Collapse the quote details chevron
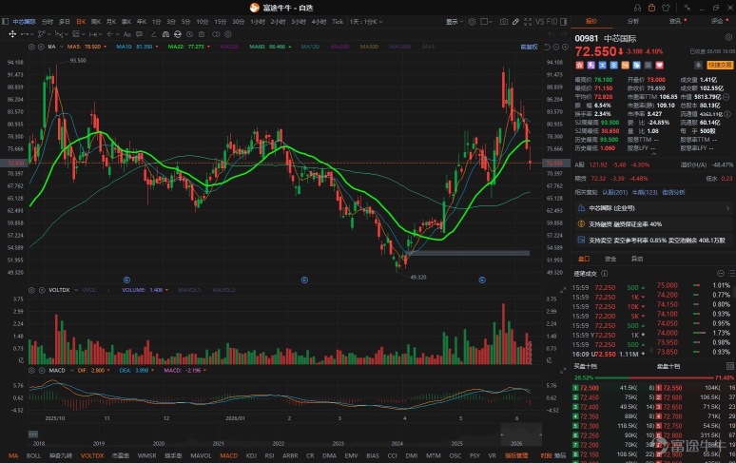The width and height of the screenshot is (736, 463). pos(653,154)
